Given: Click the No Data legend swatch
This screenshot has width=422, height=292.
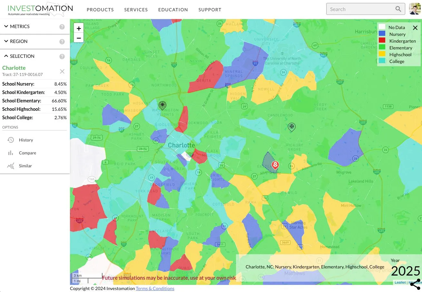Looking at the screenshot, I should click(x=382, y=27).
